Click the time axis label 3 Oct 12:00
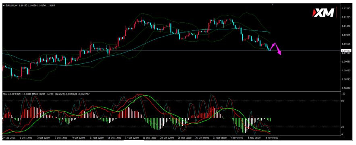 [x=43, y=137]
